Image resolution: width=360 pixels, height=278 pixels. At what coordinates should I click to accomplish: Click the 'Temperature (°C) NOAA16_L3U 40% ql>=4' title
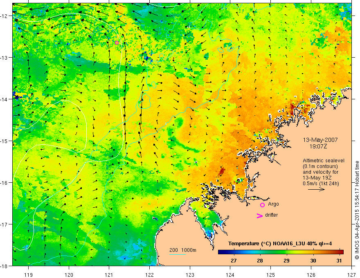(280, 244)
